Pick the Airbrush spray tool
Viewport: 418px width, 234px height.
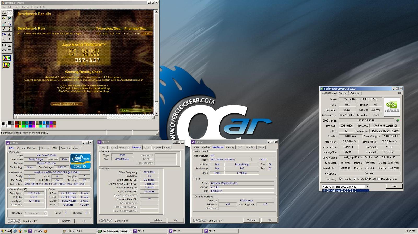coord(4,34)
